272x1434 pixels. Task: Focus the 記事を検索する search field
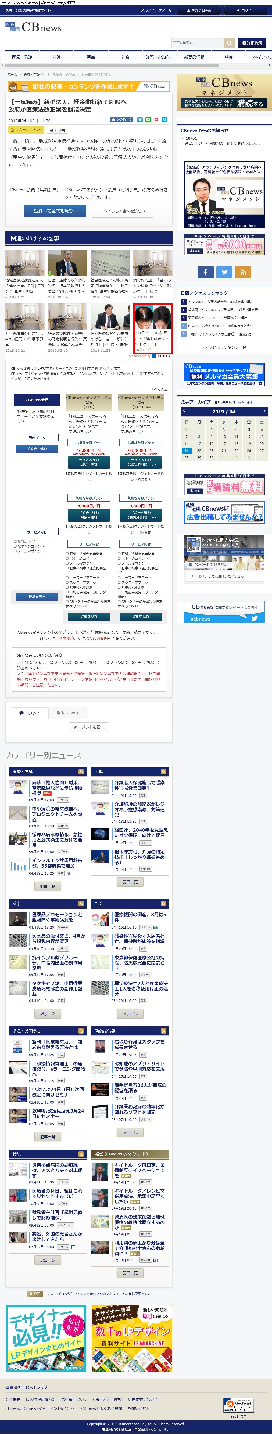198,43
